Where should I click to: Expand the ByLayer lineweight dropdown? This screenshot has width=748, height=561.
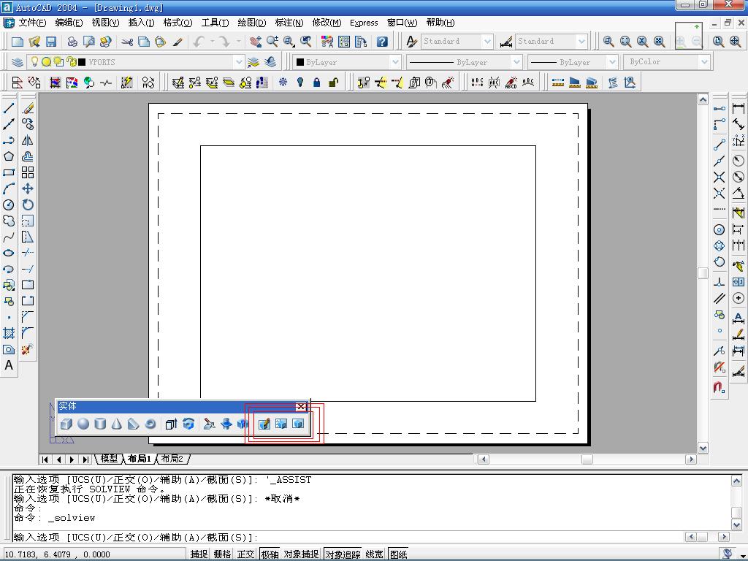pyautogui.click(x=612, y=62)
